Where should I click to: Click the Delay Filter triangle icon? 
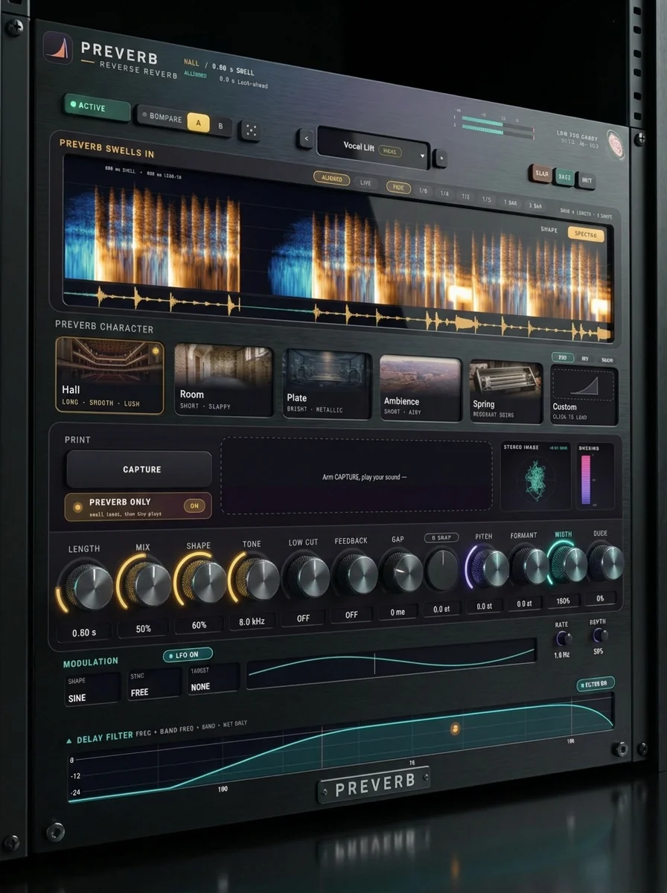pyautogui.click(x=69, y=740)
